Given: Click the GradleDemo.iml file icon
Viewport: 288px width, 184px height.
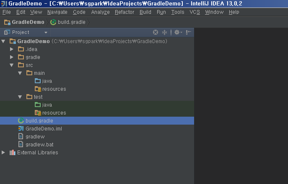Looking at the screenshot, I should click(21, 129).
